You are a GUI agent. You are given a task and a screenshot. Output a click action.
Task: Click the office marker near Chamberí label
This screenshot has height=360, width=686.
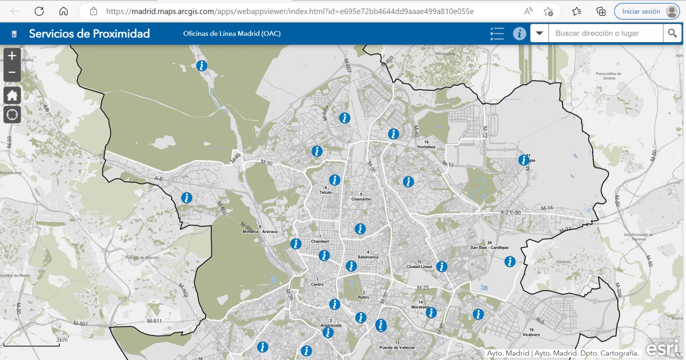324,255
